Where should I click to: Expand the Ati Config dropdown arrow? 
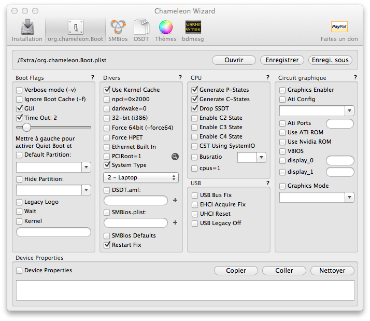(x=349, y=110)
